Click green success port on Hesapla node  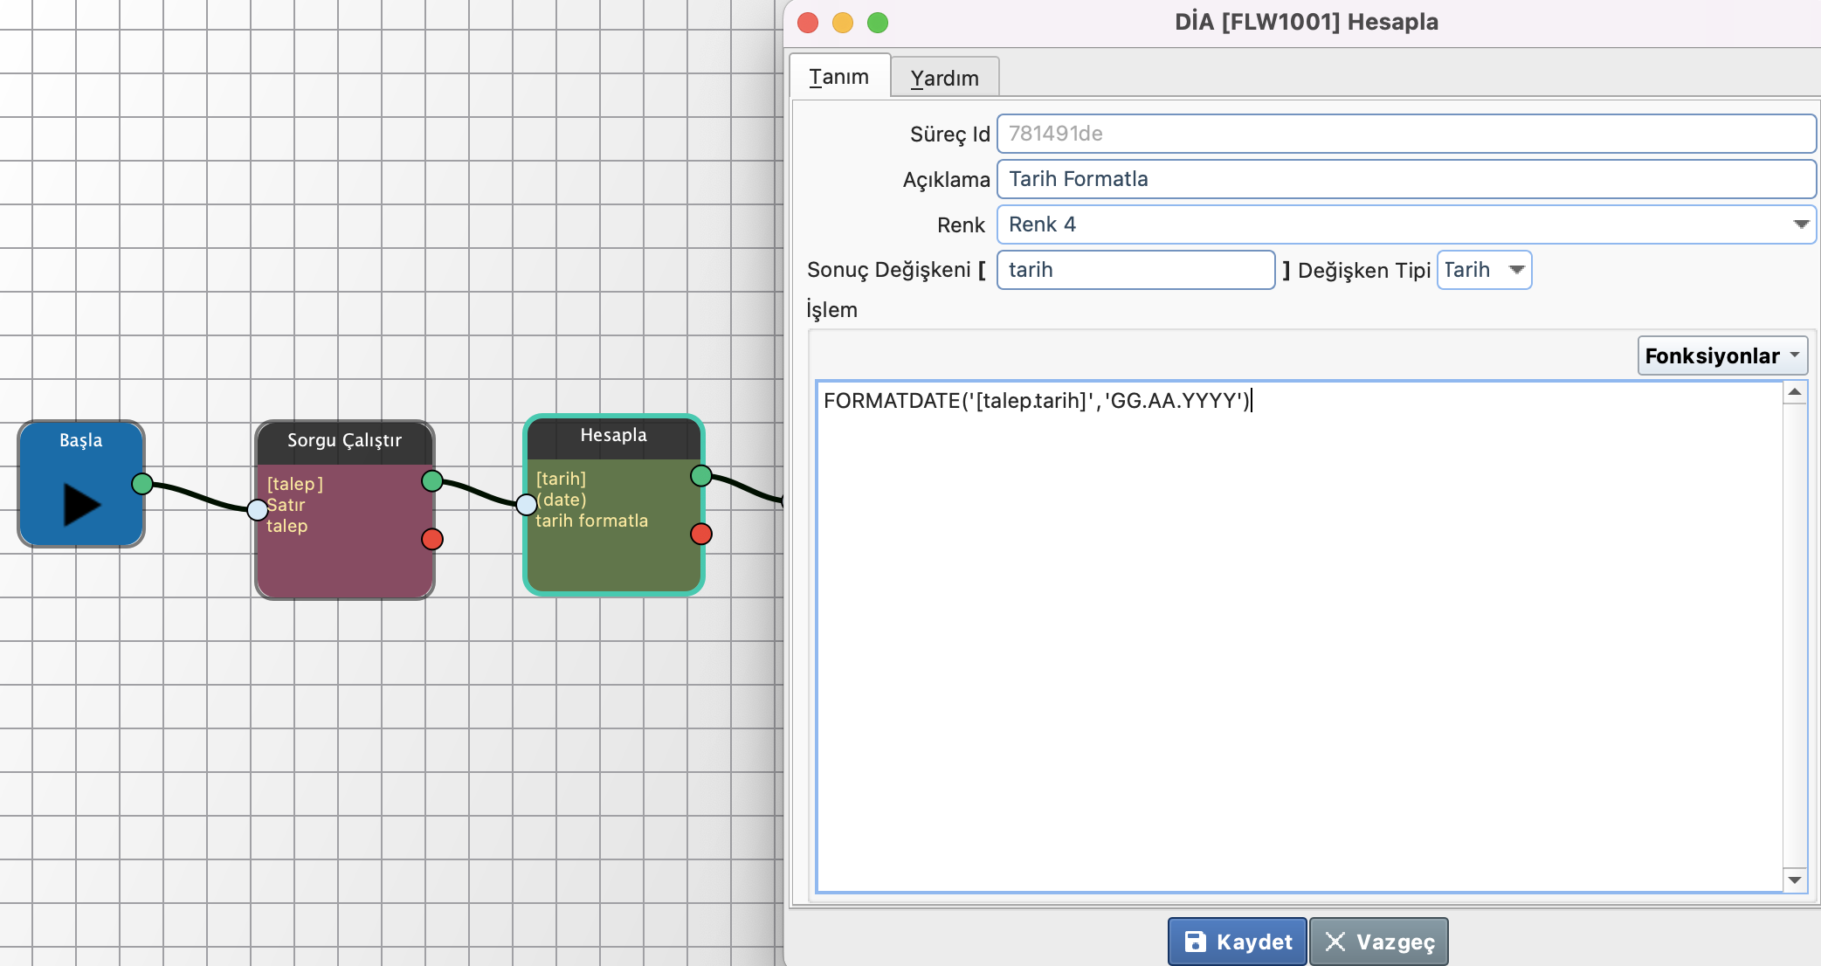point(701,475)
